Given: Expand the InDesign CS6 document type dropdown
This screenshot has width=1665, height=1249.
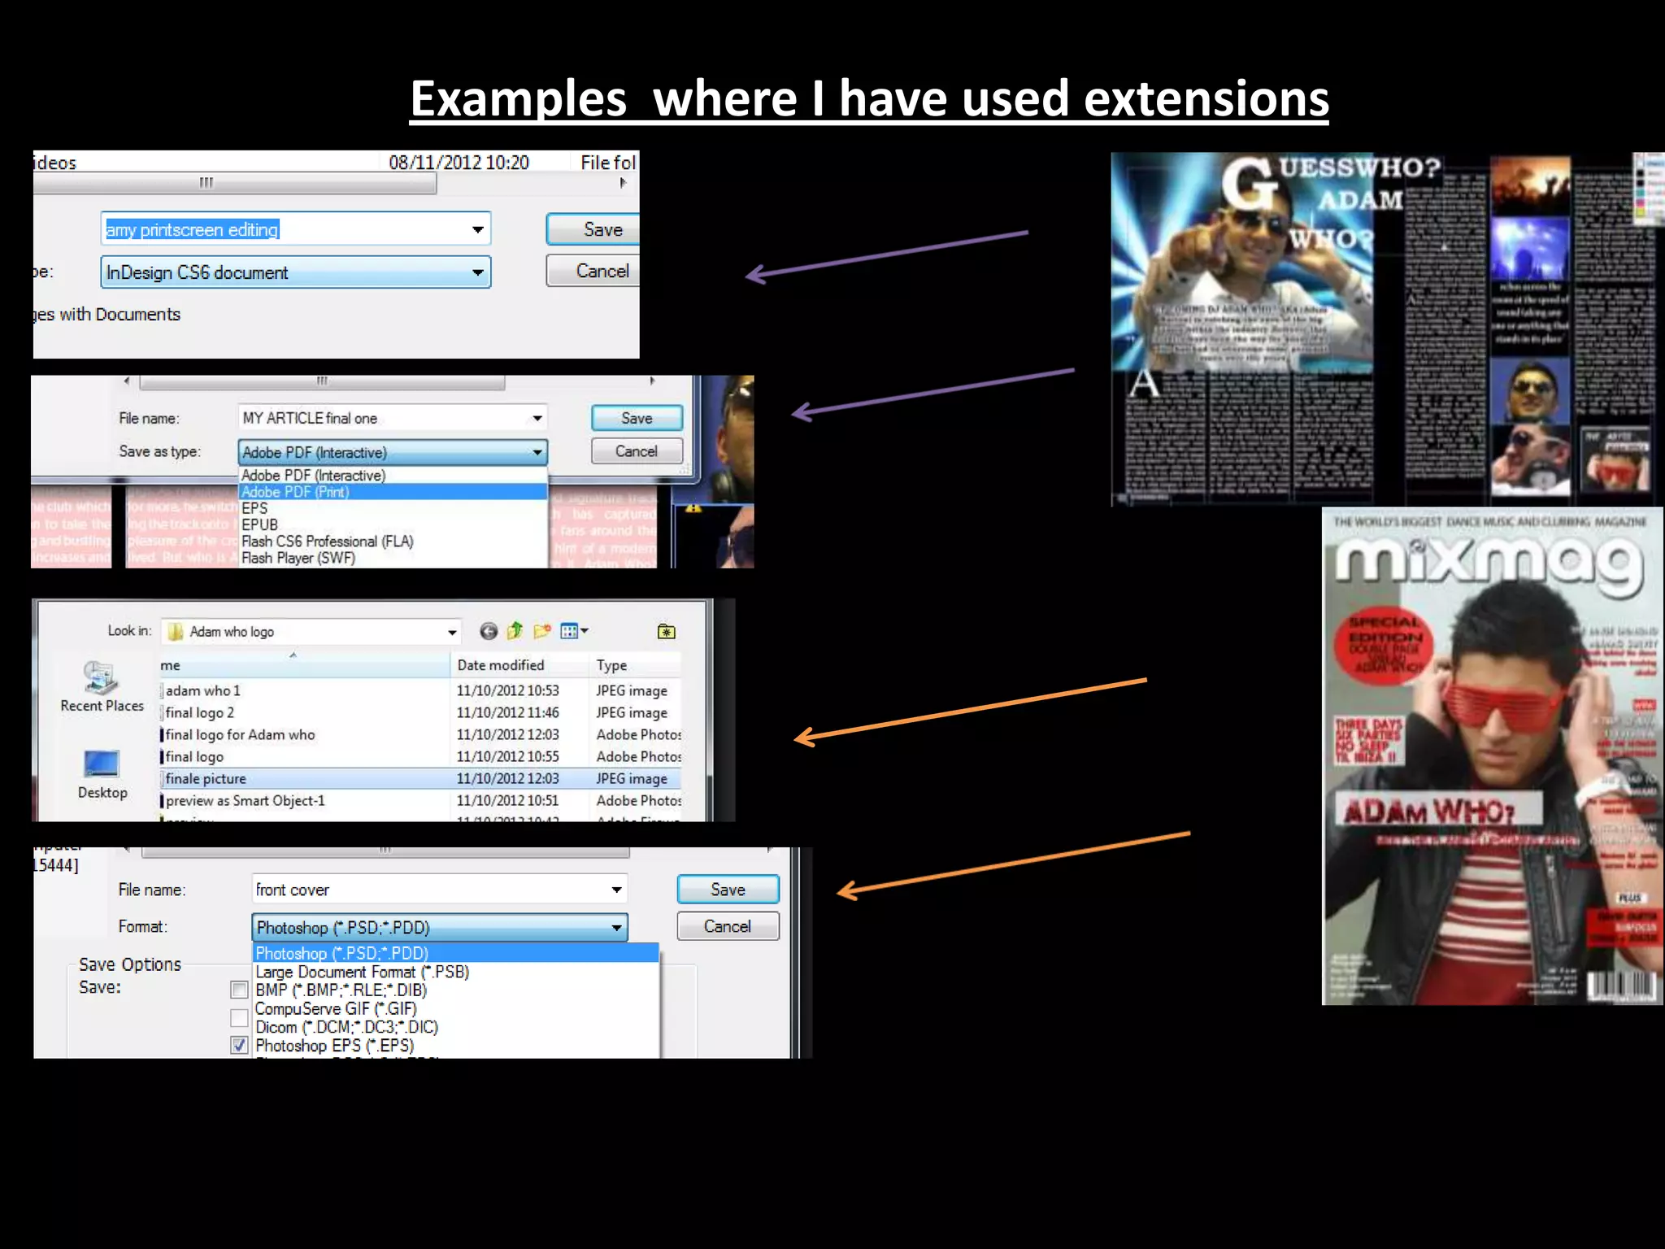Looking at the screenshot, I should 478,272.
